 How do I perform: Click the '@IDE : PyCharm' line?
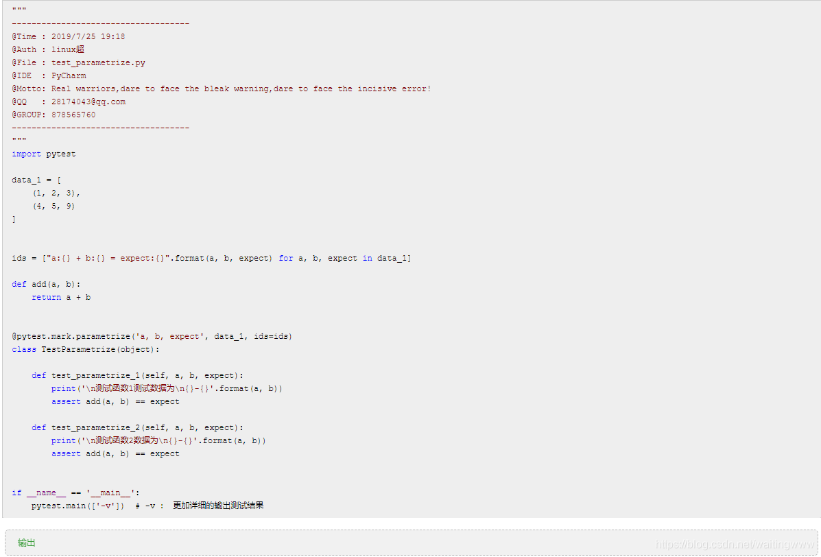coord(49,76)
